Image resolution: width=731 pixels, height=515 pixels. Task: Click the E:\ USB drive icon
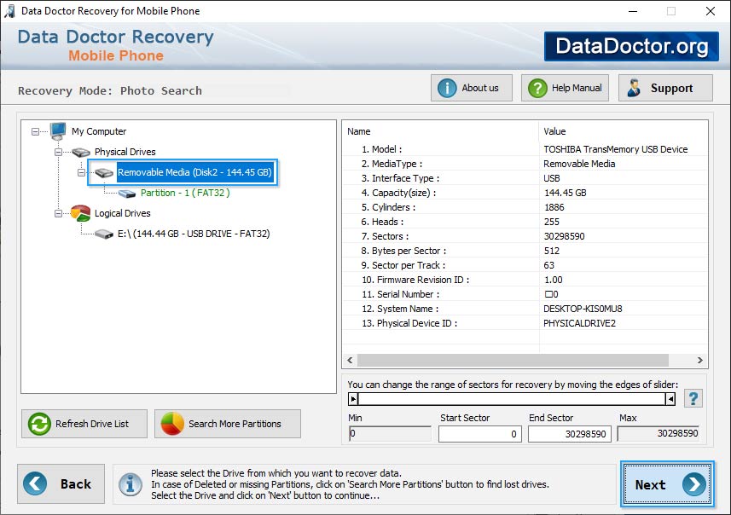pos(104,234)
